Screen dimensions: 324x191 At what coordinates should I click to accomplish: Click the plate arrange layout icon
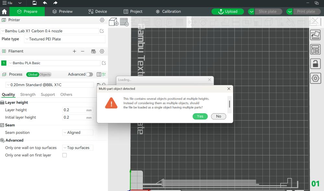point(315,49)
